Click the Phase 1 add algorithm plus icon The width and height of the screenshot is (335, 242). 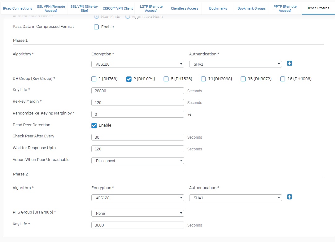coord(289,63)
